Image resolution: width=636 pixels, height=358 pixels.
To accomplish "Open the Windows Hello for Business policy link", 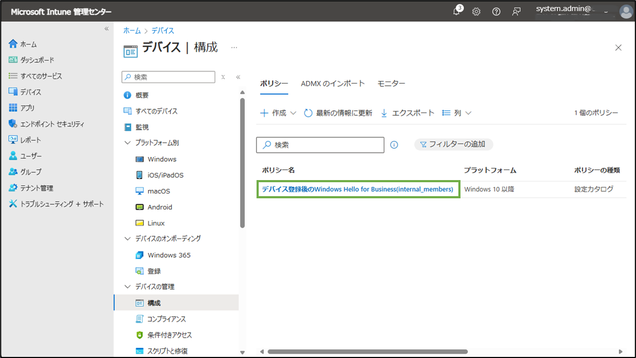I will tap(357, 189).
